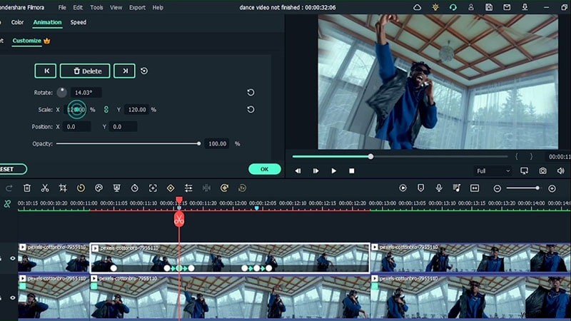This screenshot has width=571, height=321.
Task: Click the Delete trash icon in timeline toolbar
Action: click(x=27, y=188)
